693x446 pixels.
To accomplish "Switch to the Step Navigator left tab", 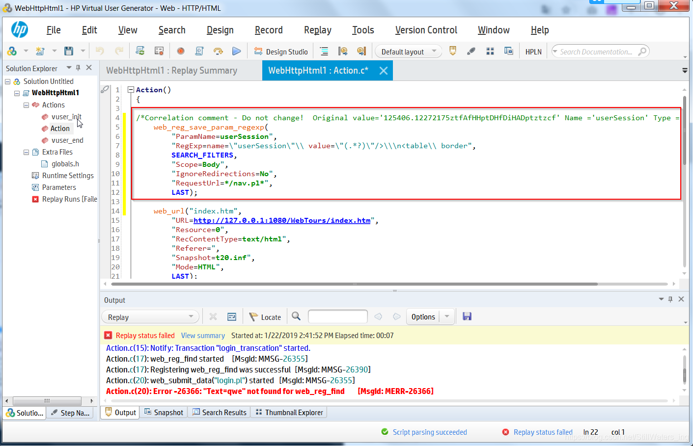I will (x=70, y=413).
